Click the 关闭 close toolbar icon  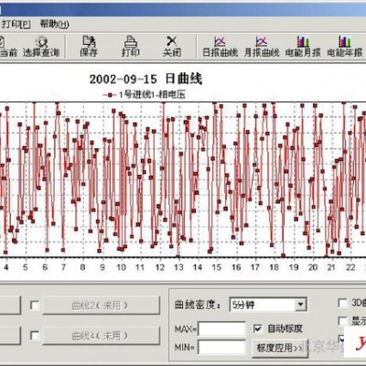172,46
